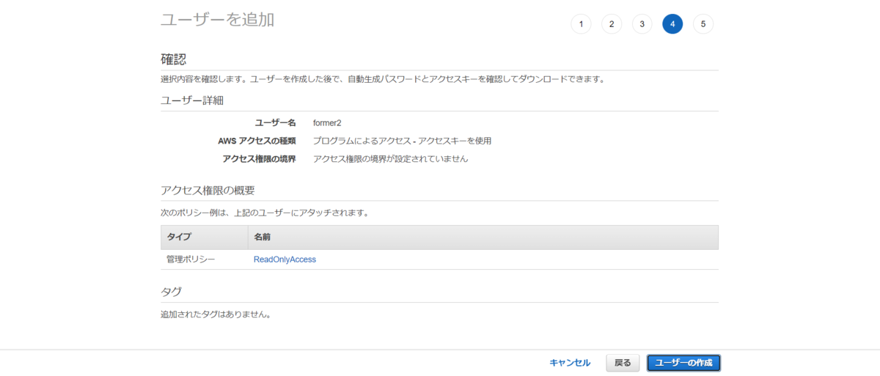Select the 管理ポリシー table cell

[191, 259]
